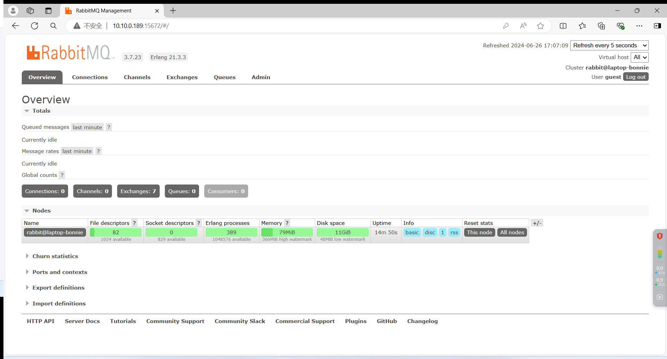Click help icon next to Global counts
667x359 pixels.
coord(62,175)
